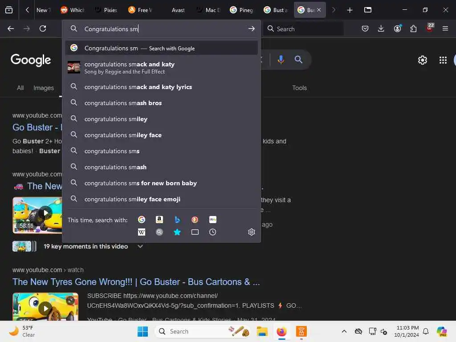Click the list all tabs icon
The width and height of the screenshot is (456, 342).
367,10
